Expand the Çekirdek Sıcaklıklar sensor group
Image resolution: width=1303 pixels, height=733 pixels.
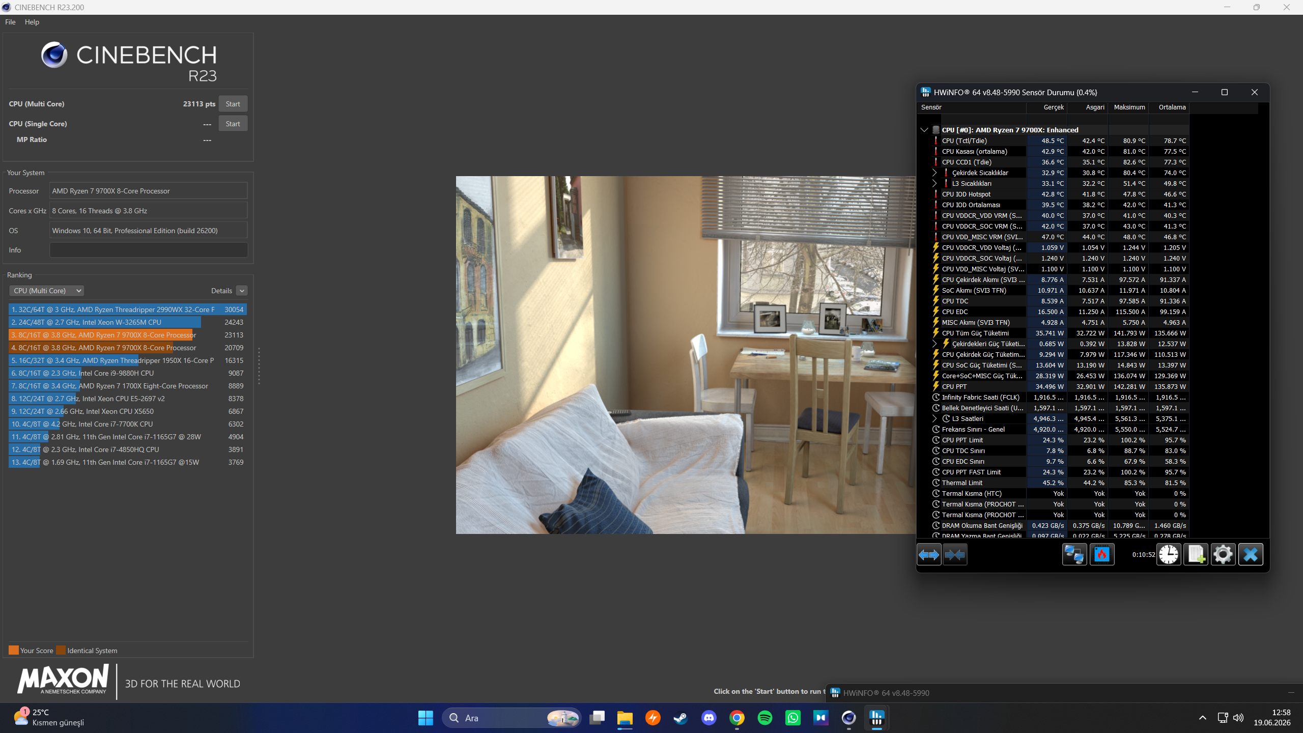(x=934, y=173)
